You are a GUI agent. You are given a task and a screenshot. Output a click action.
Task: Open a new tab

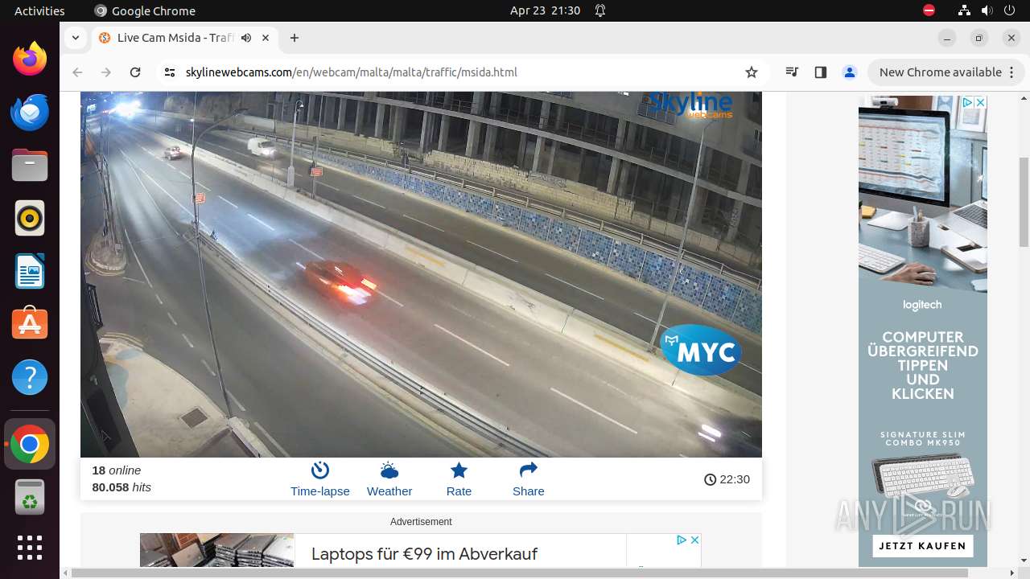[x=295, y=38]
